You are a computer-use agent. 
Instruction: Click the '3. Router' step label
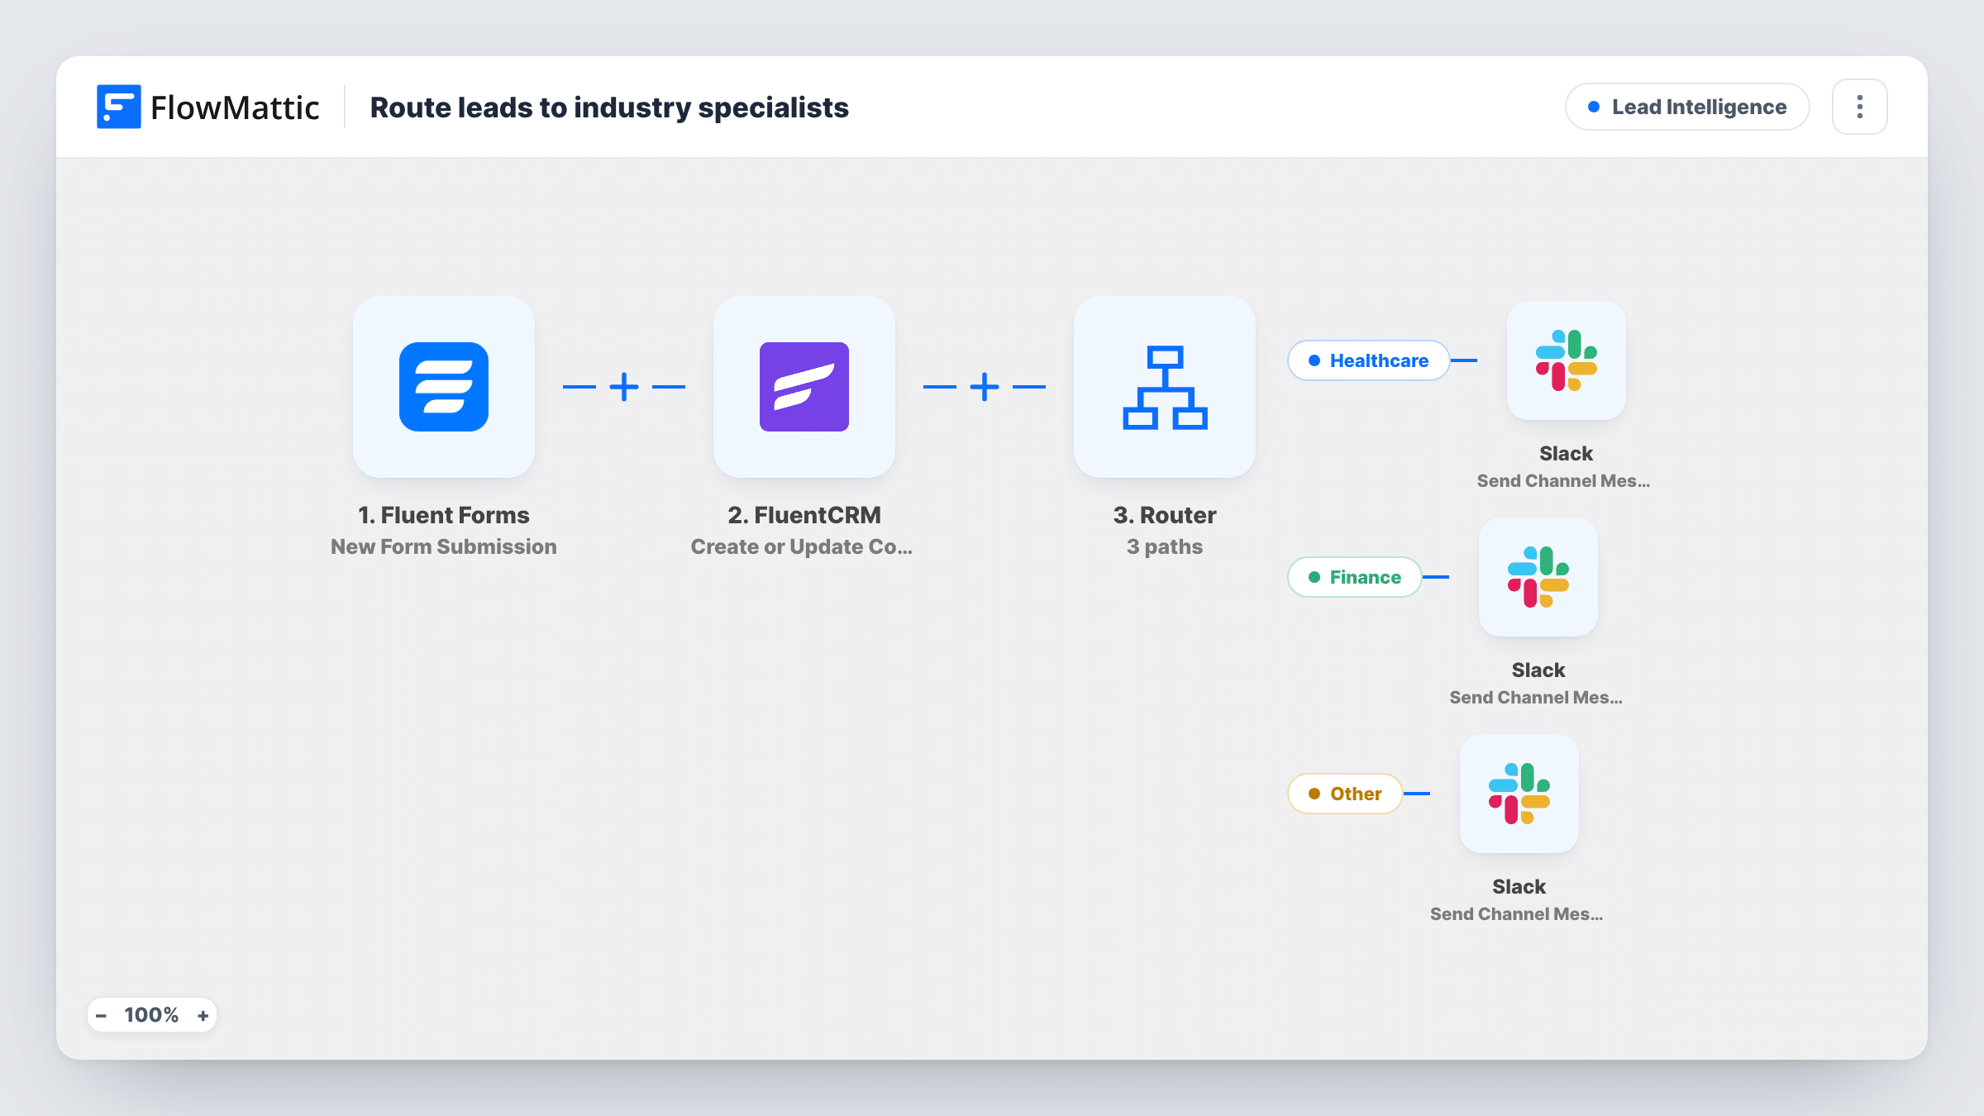pyautogui.click(x=1165, y=515)
